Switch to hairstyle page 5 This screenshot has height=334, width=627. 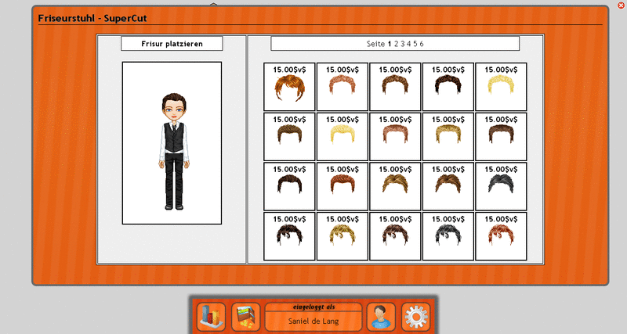click(415, 44)
